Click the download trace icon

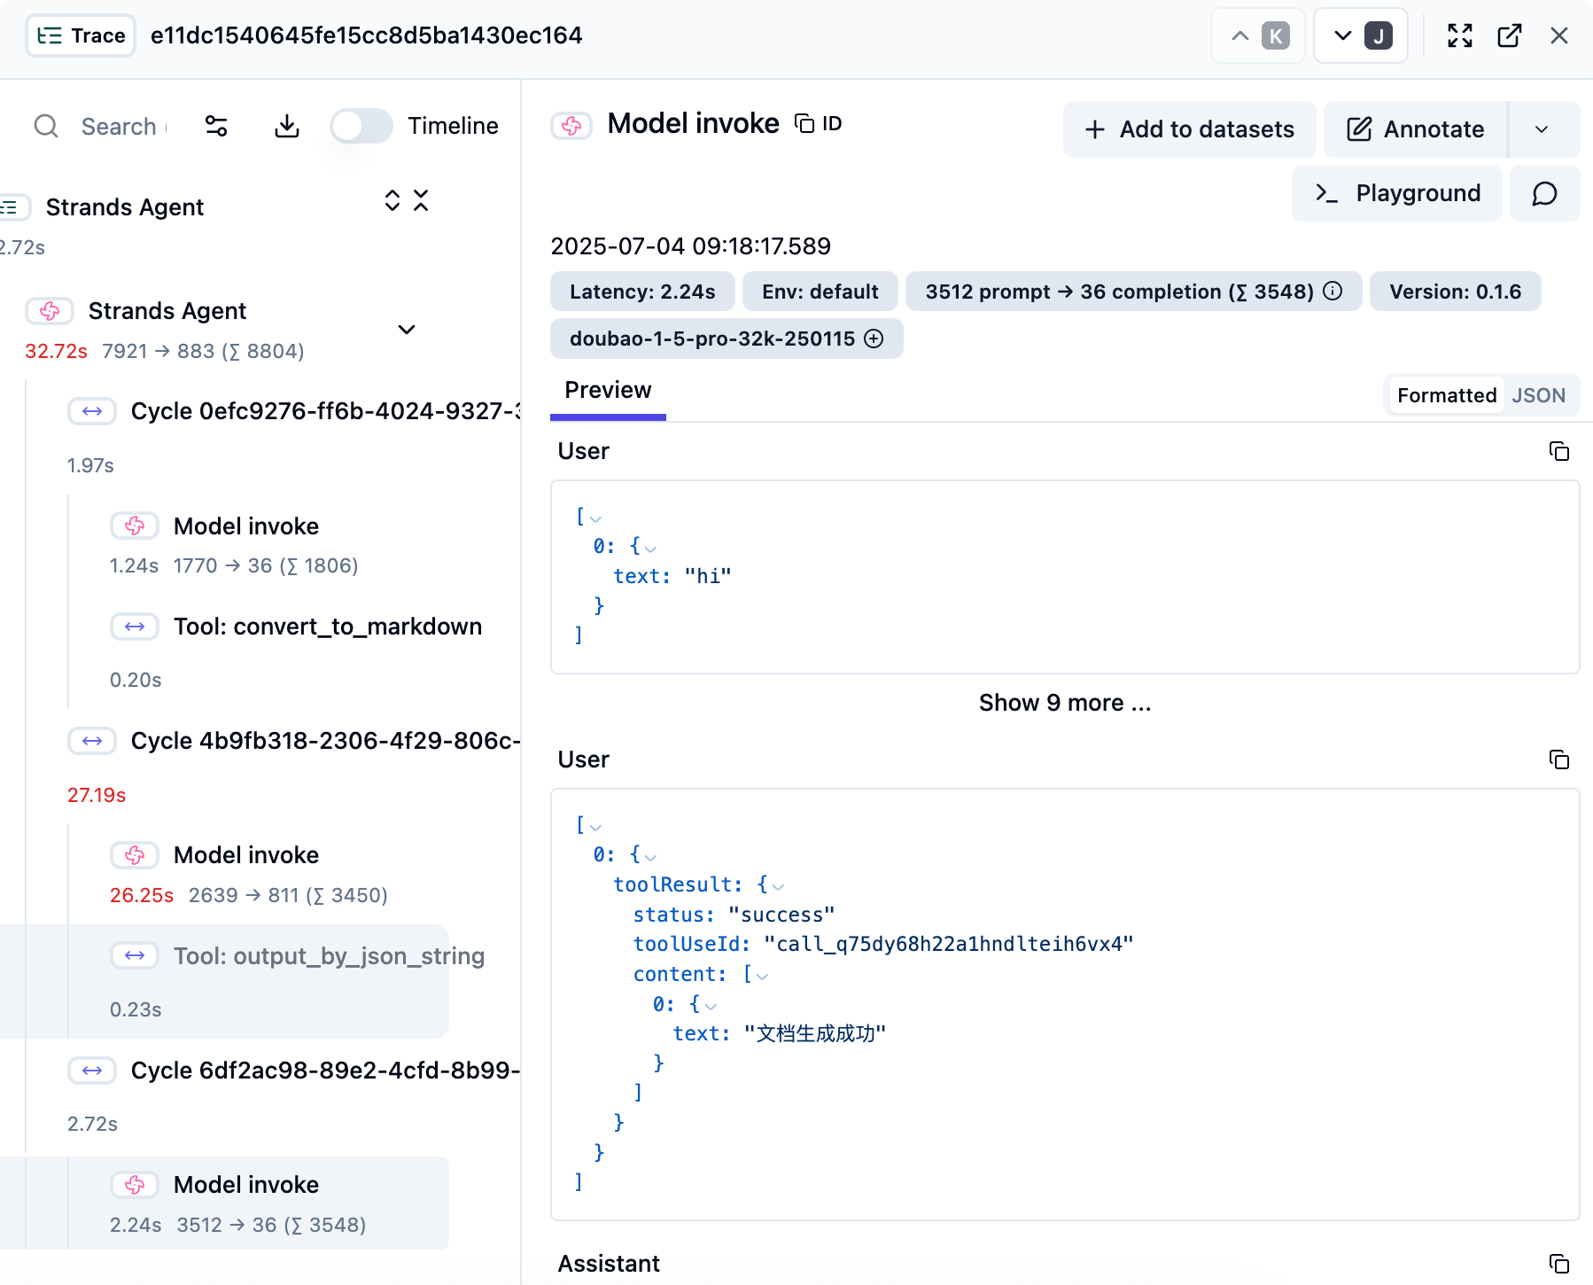click(x=286, y=127)
